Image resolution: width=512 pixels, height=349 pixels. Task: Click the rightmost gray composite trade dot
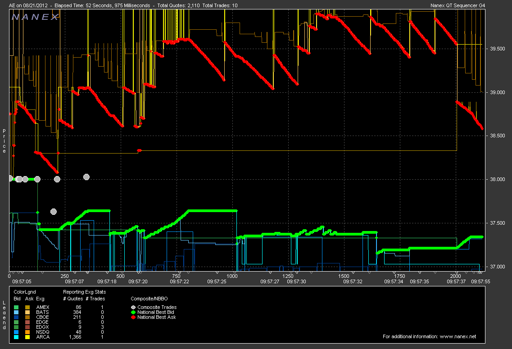click(86, 177)
